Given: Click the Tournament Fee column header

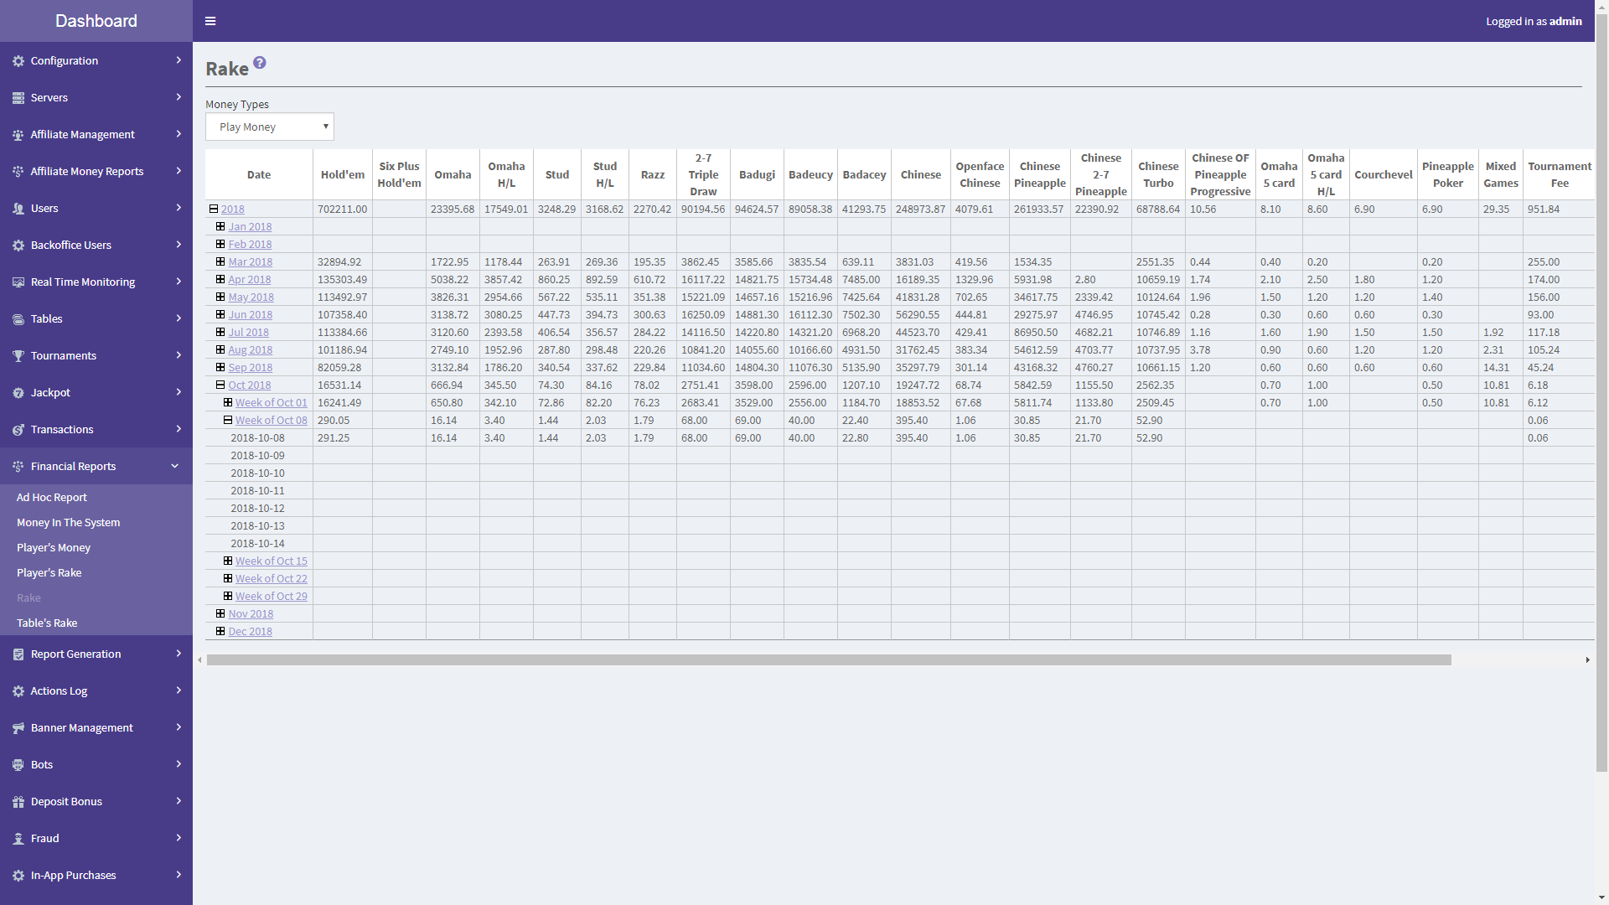Looking at the screenshot, I should click(1560, 174).
